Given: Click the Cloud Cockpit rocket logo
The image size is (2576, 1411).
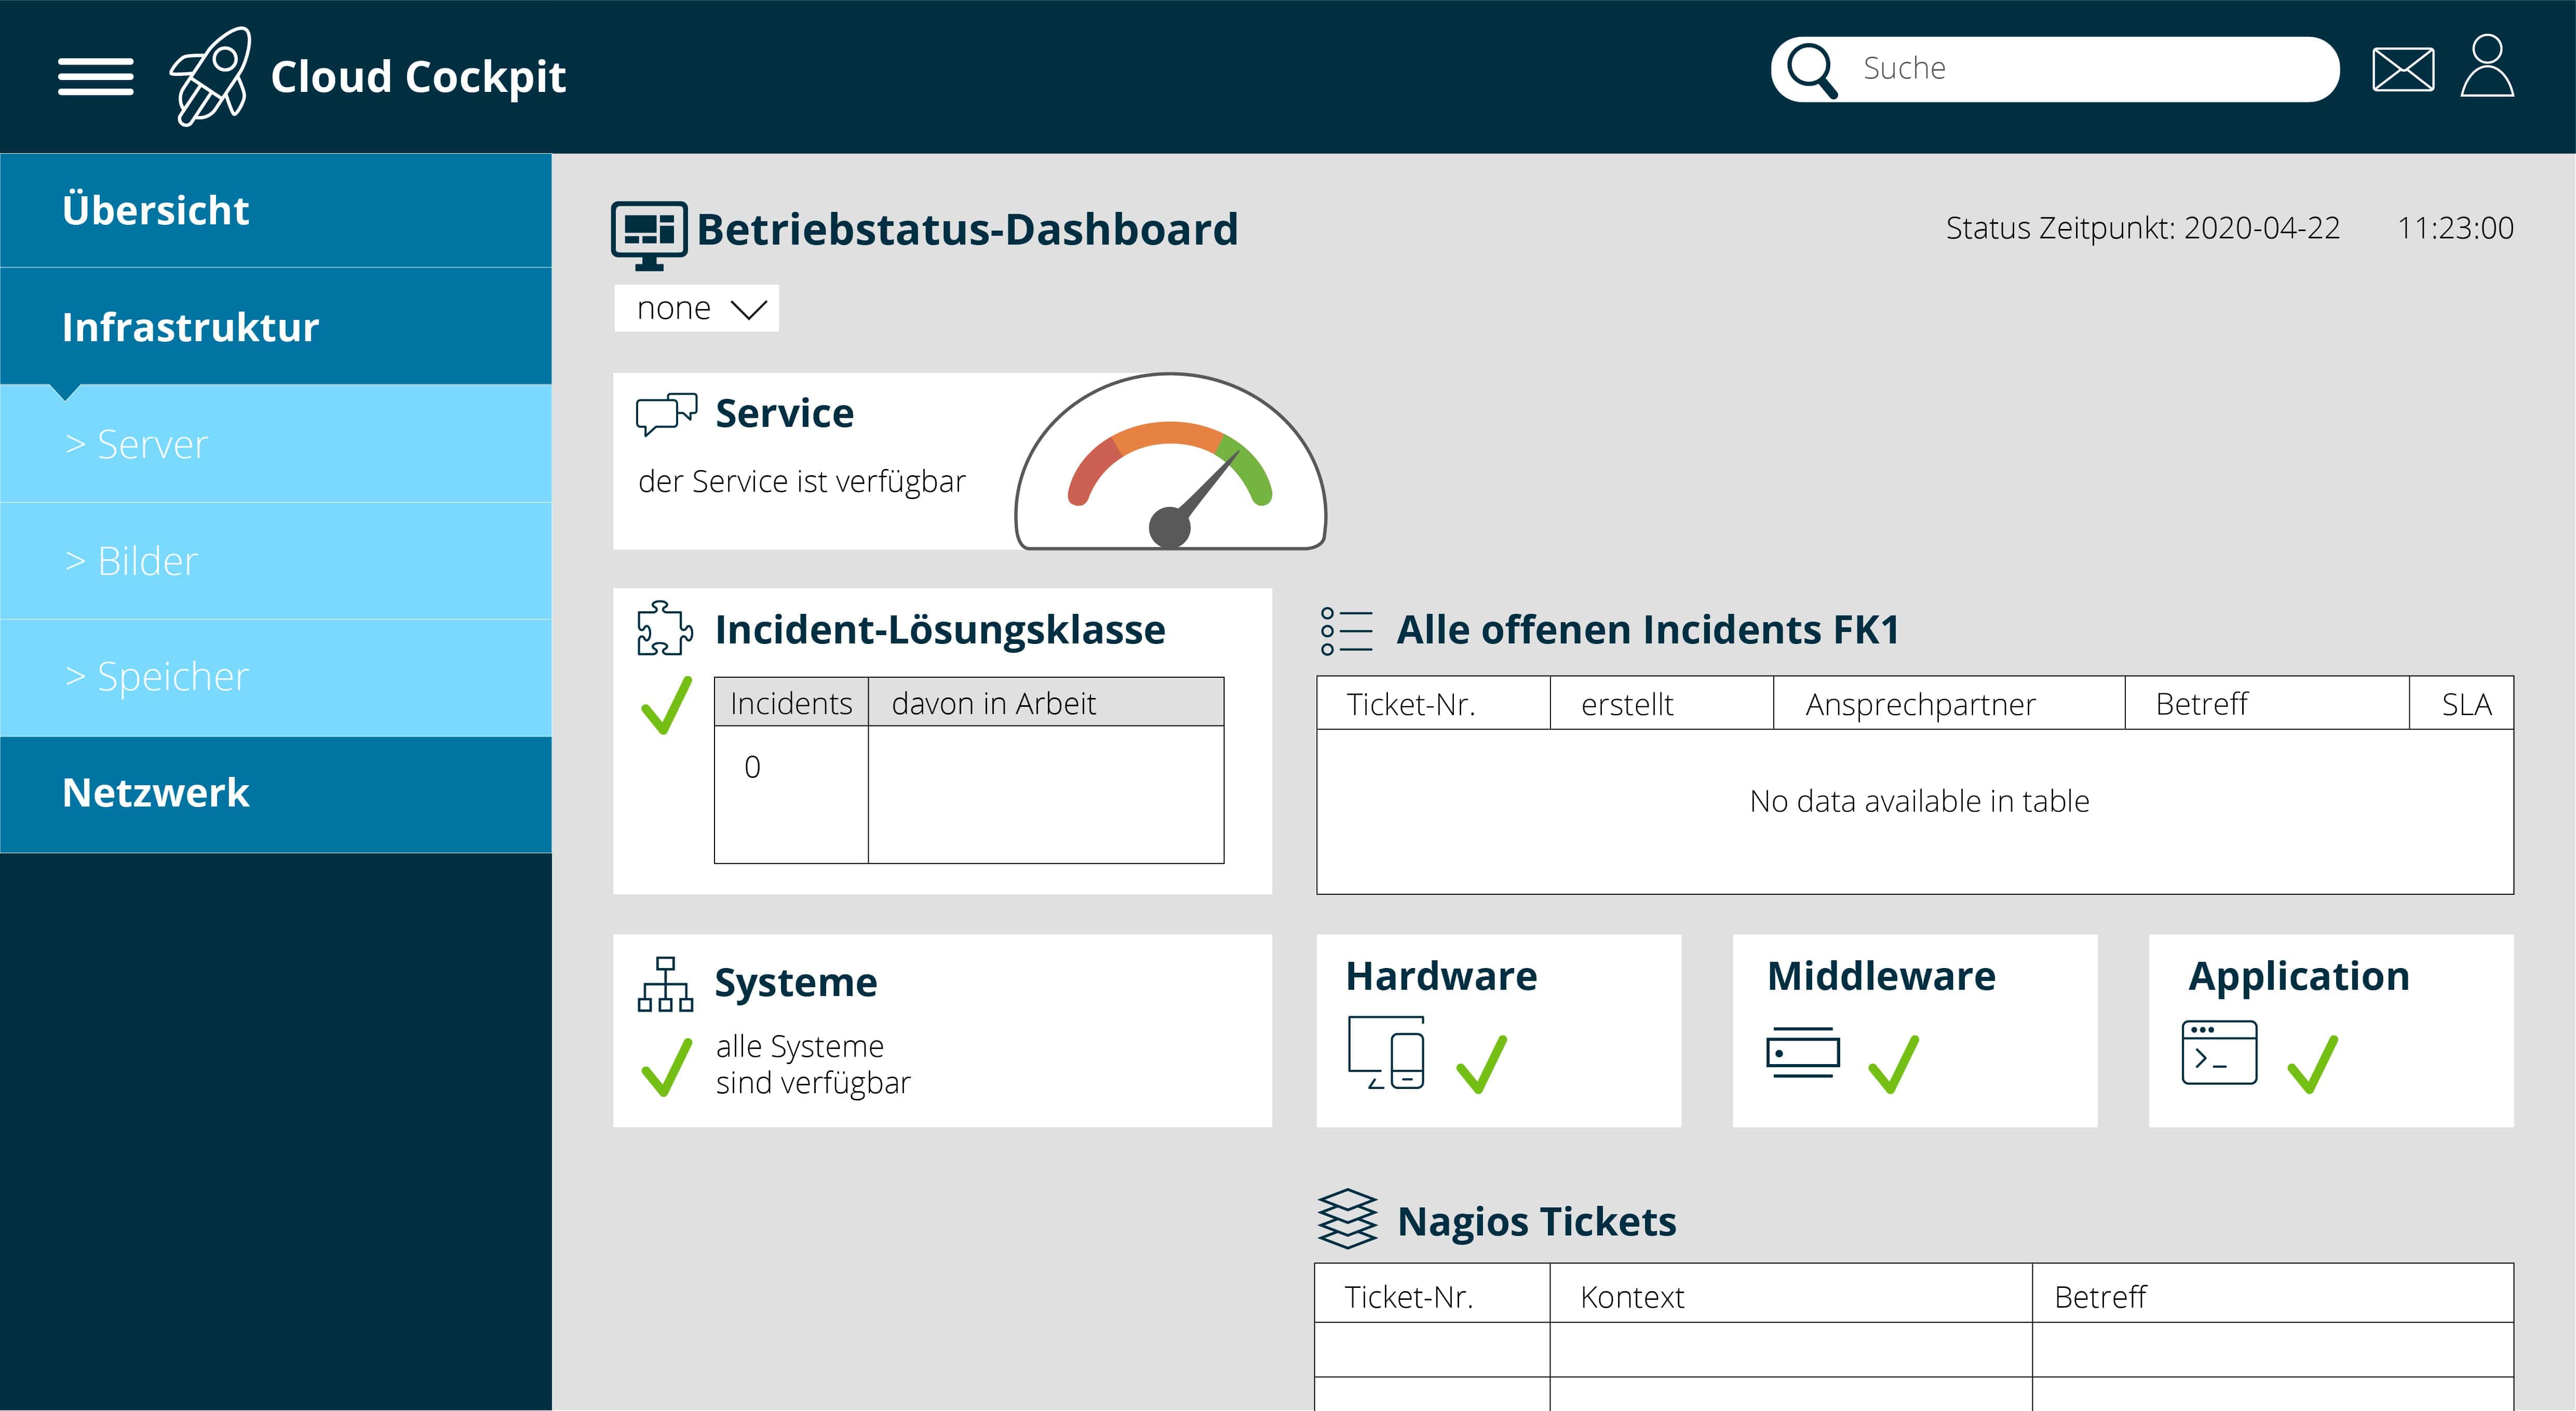Looking at the screenshot, I should tap(210, 76).
